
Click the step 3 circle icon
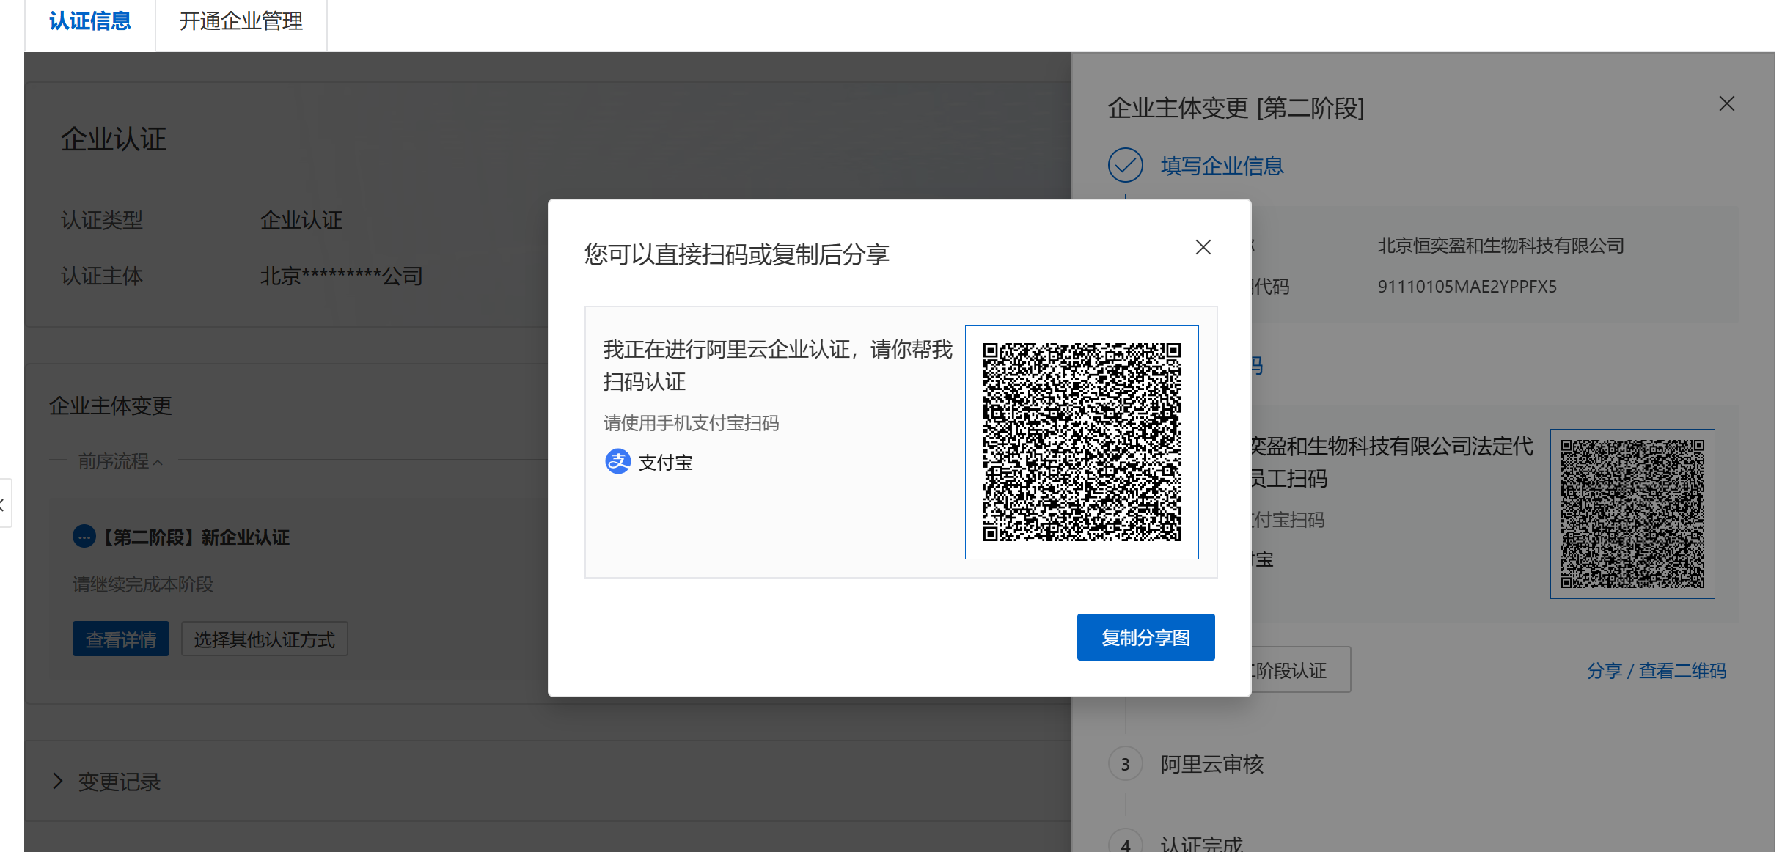click(x=1125, y=765)
